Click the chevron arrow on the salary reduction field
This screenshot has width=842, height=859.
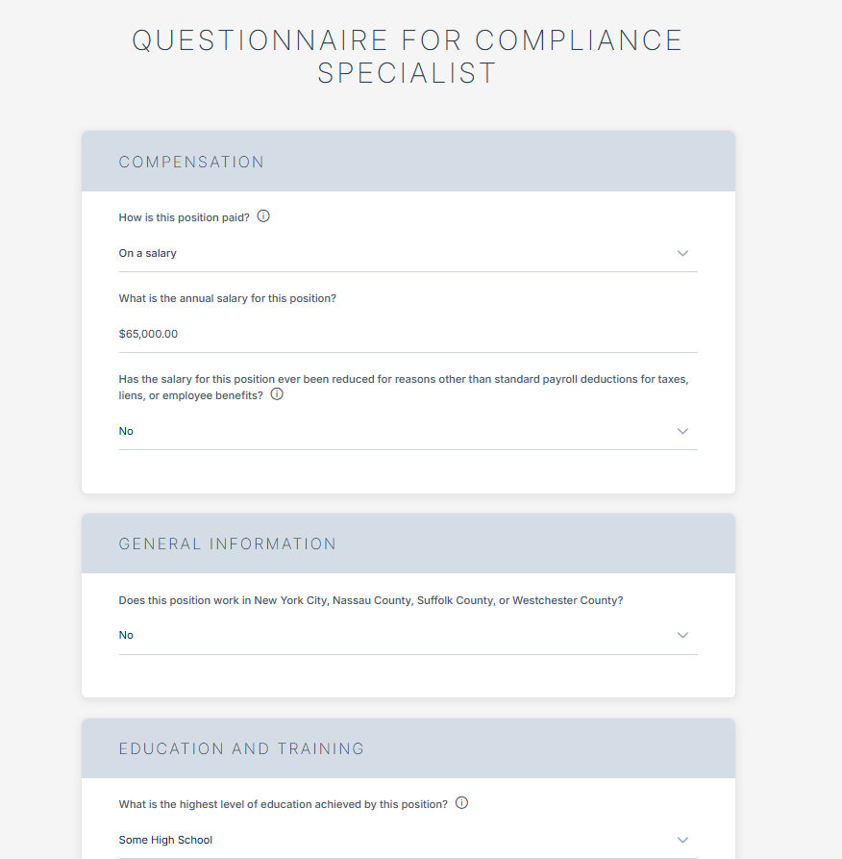pyautogui.click(x=682, y=431)
